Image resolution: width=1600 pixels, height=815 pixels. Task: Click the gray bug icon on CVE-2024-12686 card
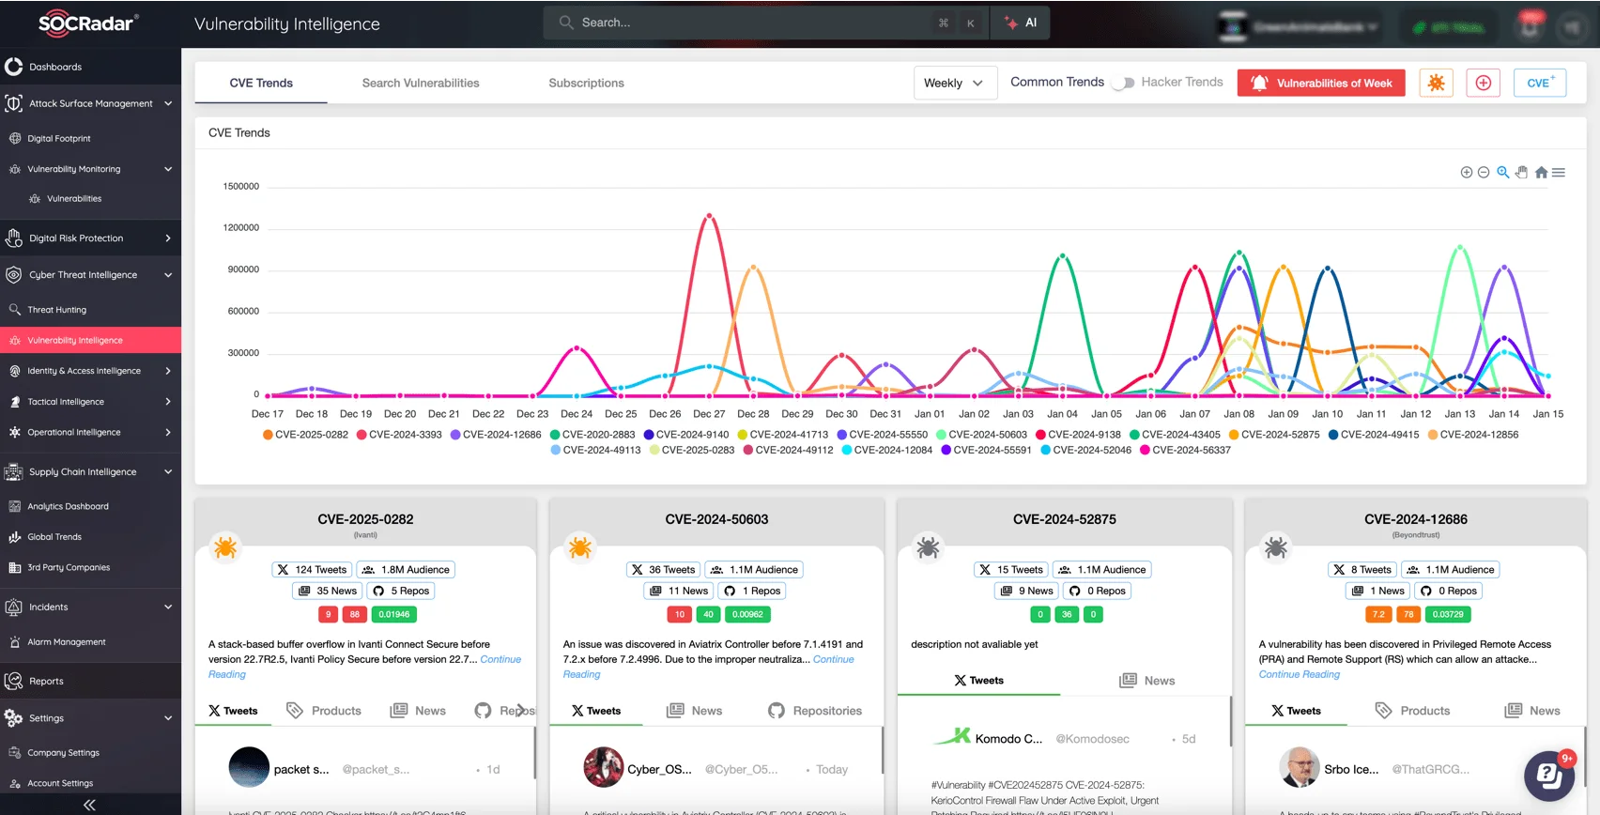point(1275,546)
